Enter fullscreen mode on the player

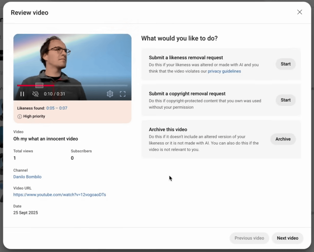(123, 94)
